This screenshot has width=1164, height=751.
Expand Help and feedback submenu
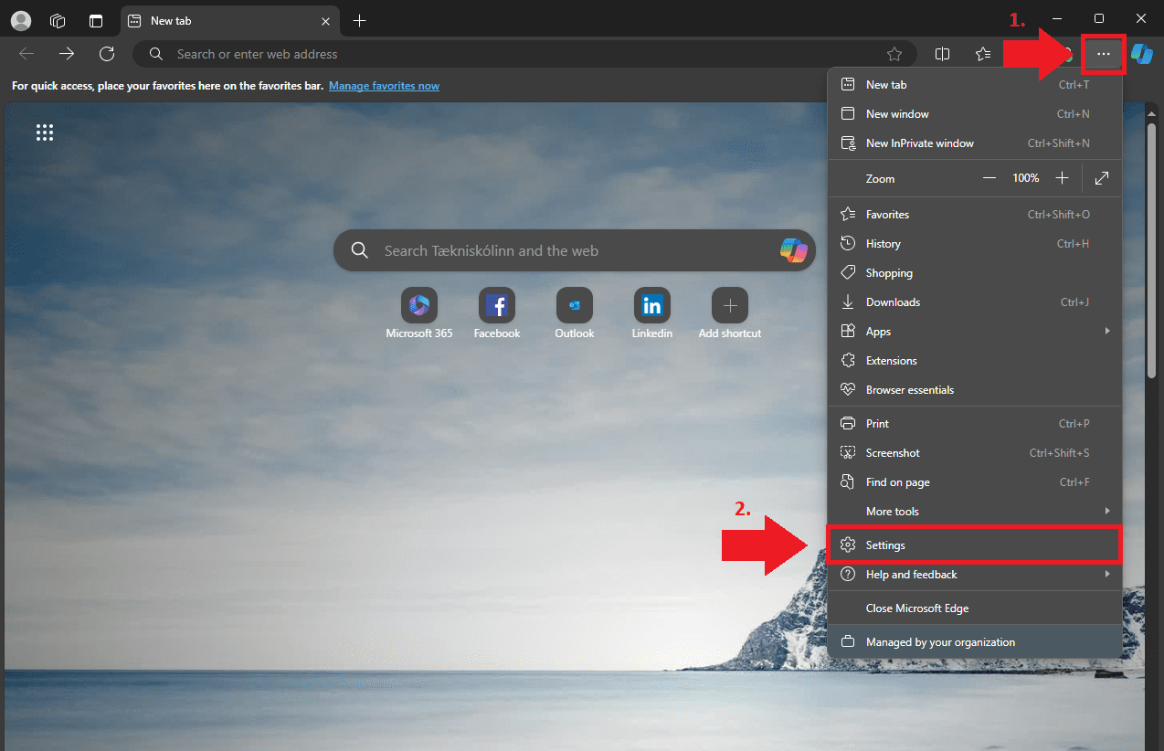pos(974,575)
